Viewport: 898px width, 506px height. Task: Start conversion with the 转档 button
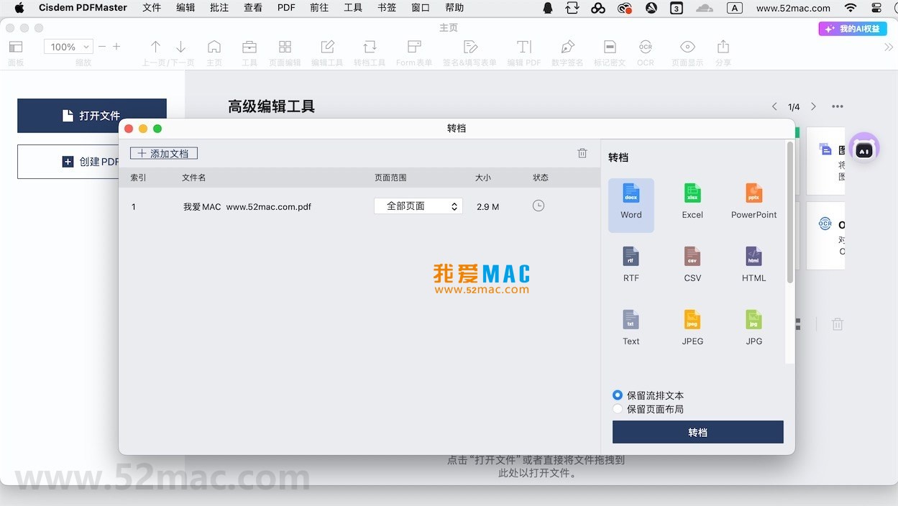(697, 432)
